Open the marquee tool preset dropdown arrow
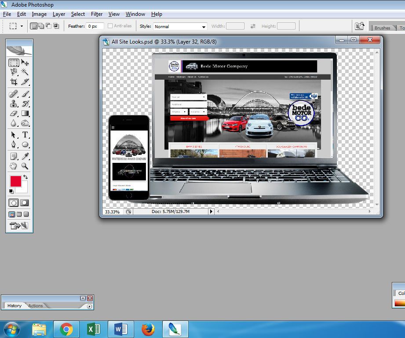This screenshot has width=405, height=338. coord(20,26)
